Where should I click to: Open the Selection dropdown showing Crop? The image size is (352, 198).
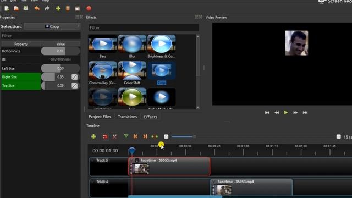coord(52,26)
